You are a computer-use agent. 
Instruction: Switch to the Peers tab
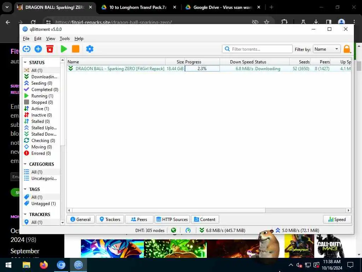(139, 219)
